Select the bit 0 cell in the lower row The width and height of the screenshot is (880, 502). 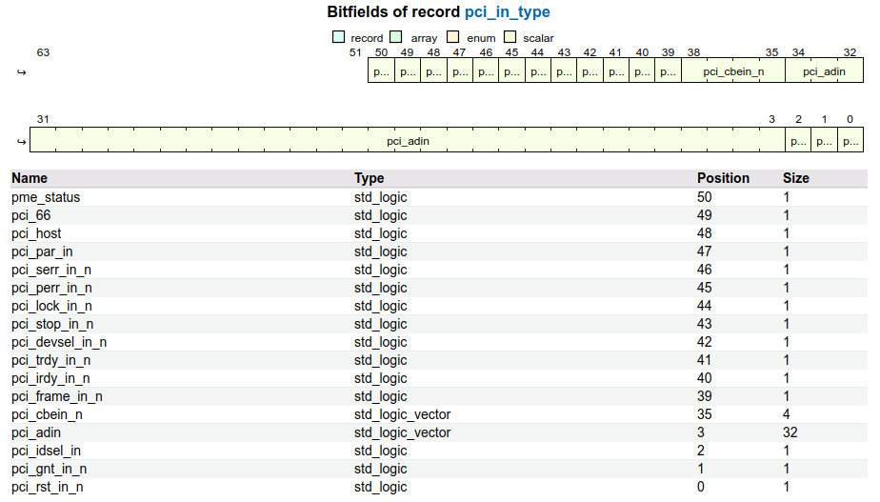[x=850, y=140]
